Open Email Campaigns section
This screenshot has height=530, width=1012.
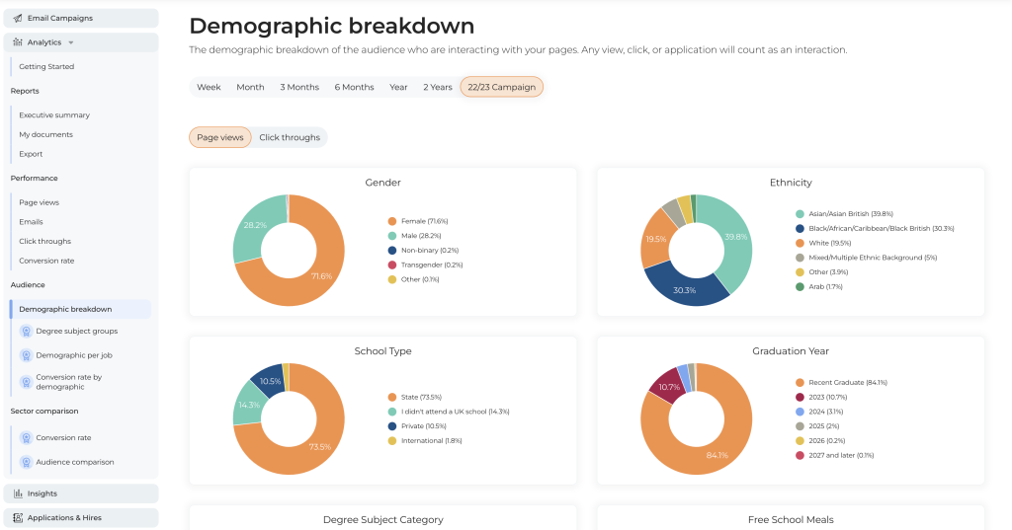coord(81,18)
